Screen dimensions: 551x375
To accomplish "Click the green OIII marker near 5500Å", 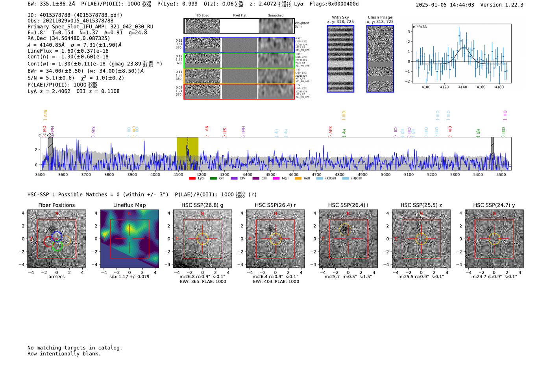I will point(503,132).
